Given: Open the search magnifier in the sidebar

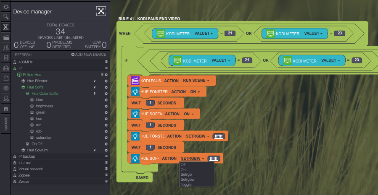Looking at the screenshot, I should pos(5,17).
